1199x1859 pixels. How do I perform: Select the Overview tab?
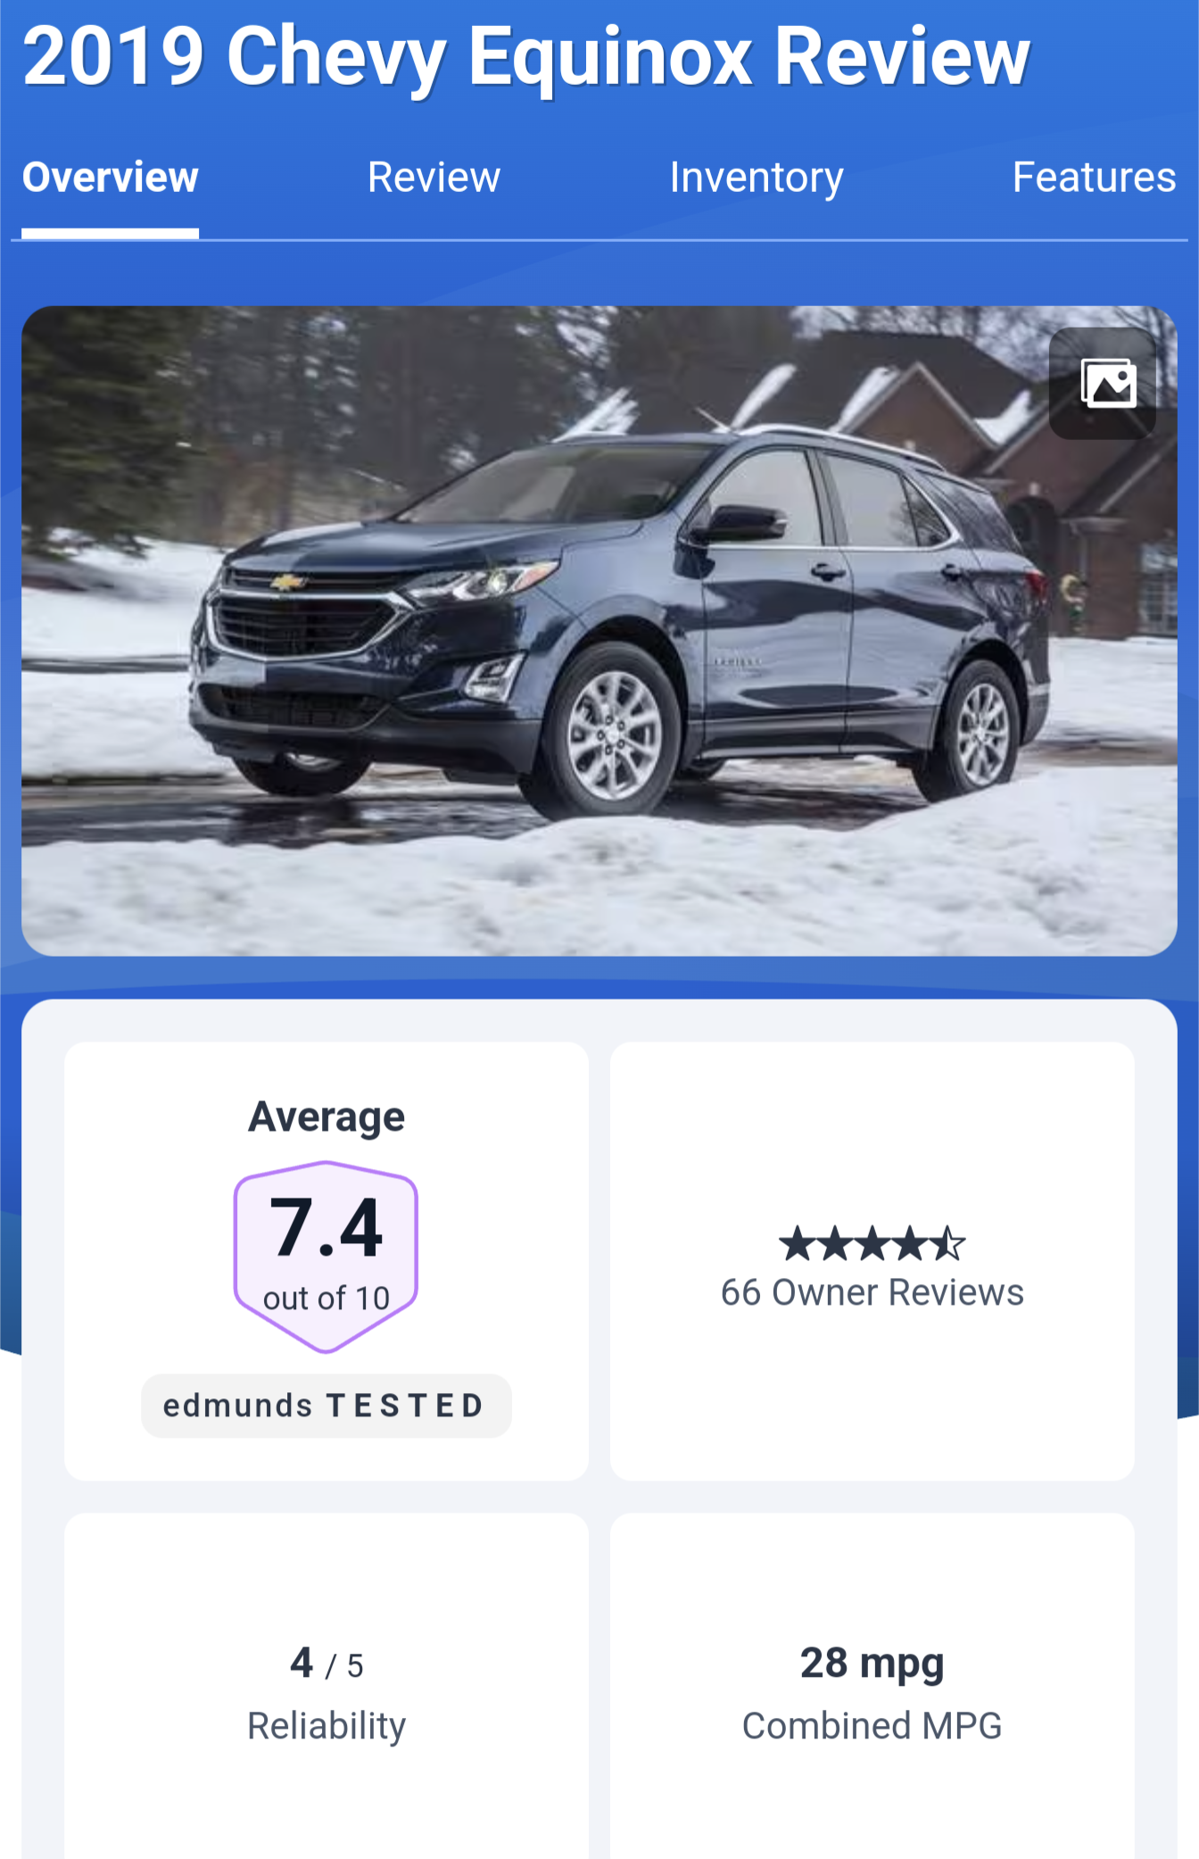point(110,178)
